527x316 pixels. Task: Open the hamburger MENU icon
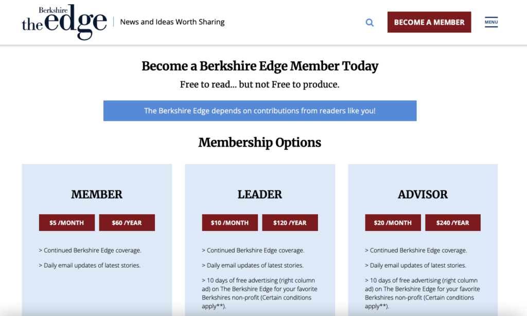(x=491, y=22)
